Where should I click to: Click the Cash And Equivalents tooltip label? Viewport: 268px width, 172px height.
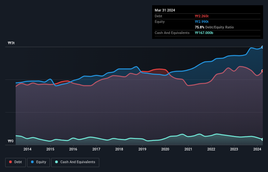pyautogui.click(x=172, y=33)
